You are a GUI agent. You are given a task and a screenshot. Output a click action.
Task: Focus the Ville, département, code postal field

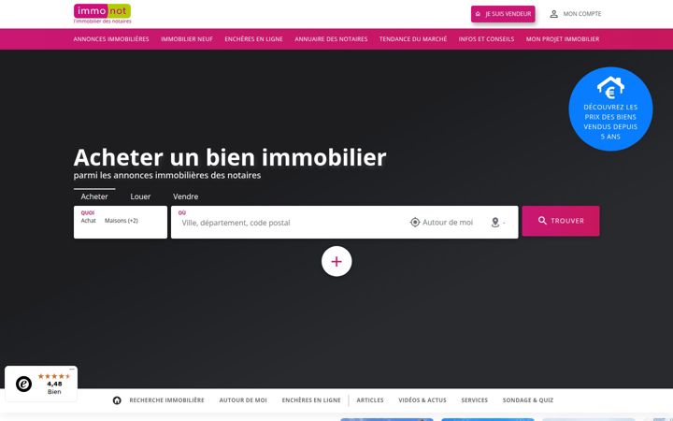(x=292, y=223)
